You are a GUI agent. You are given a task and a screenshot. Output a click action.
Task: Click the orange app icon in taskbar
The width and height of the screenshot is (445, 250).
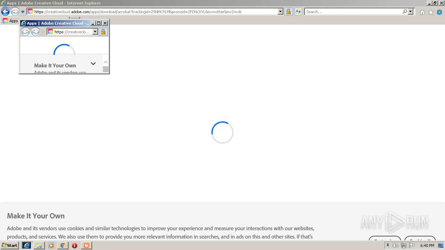pyautogui.click(x=86, y=245)
